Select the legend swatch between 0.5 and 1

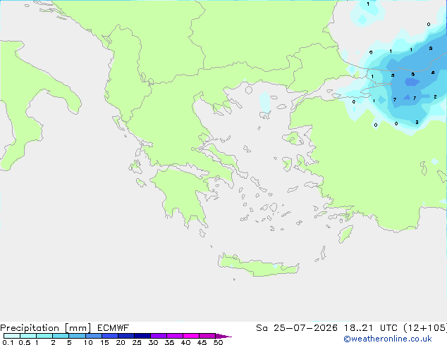point(28,336)
